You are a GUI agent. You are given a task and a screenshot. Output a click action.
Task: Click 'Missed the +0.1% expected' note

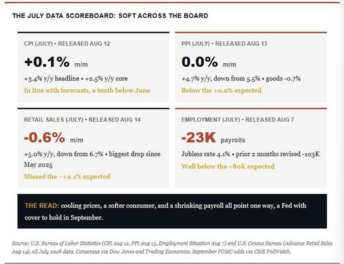tap(67, 177)
